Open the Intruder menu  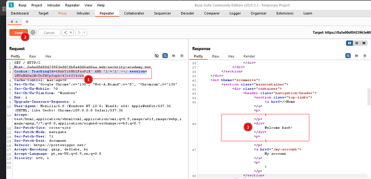pyautogui.click(x=54, y=5)
